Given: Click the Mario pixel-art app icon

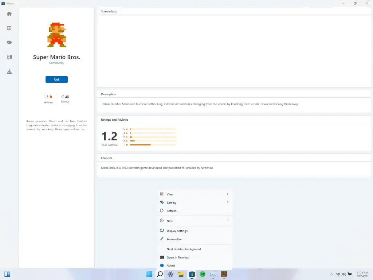Looking at the screenshot, I should point(56,35).
